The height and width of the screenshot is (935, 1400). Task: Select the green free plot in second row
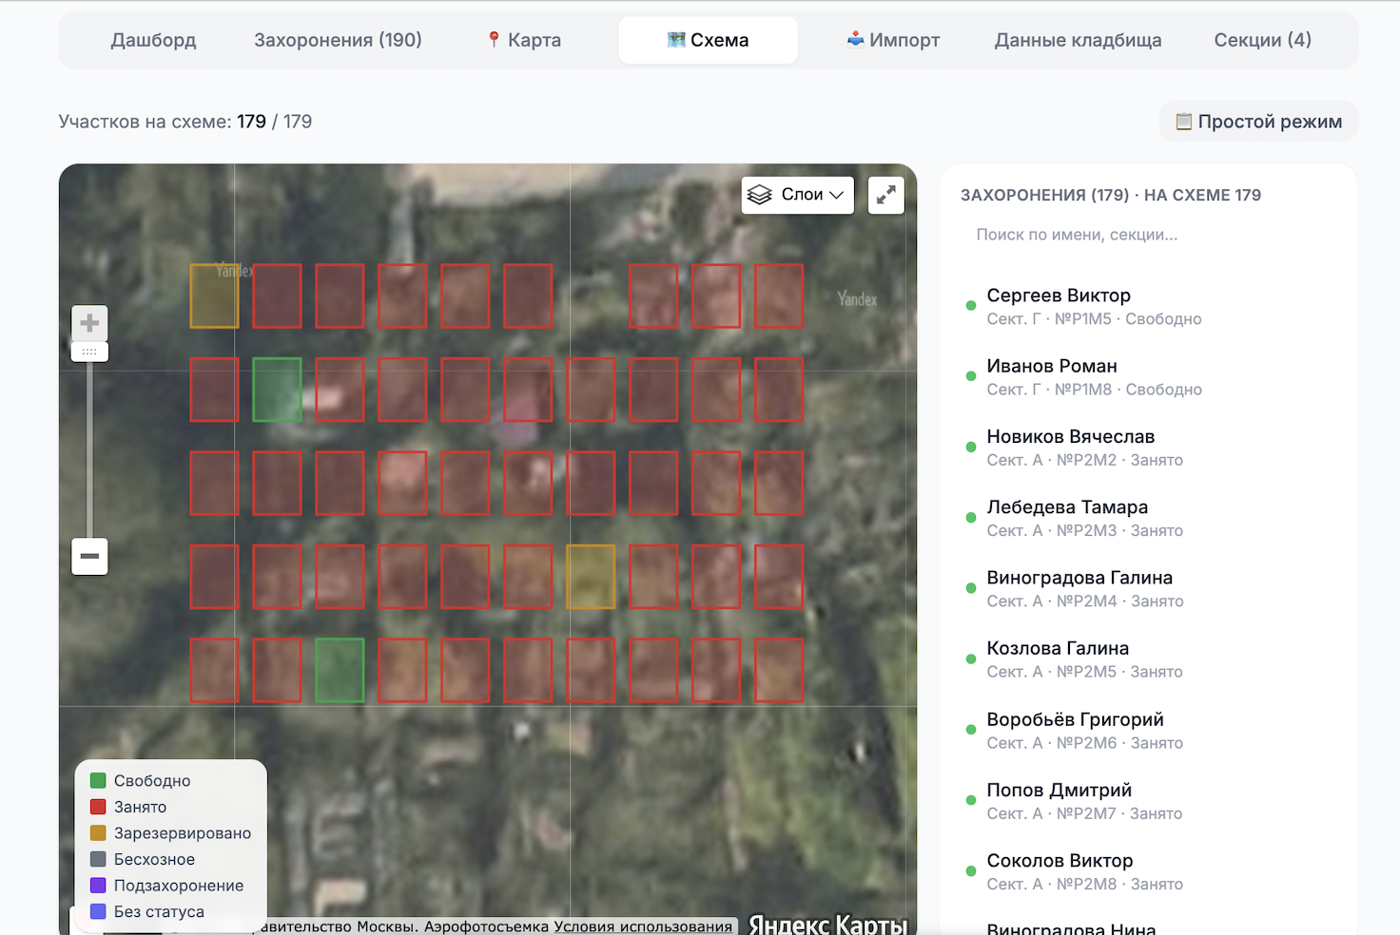tap(277, 390)
